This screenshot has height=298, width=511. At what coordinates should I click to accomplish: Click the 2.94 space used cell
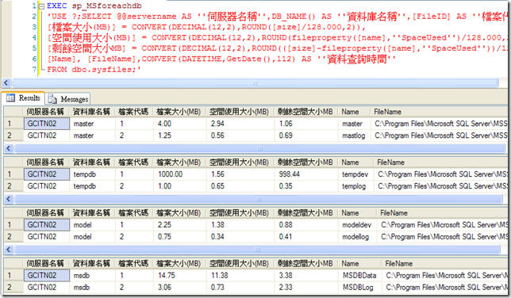click(240, 124)
